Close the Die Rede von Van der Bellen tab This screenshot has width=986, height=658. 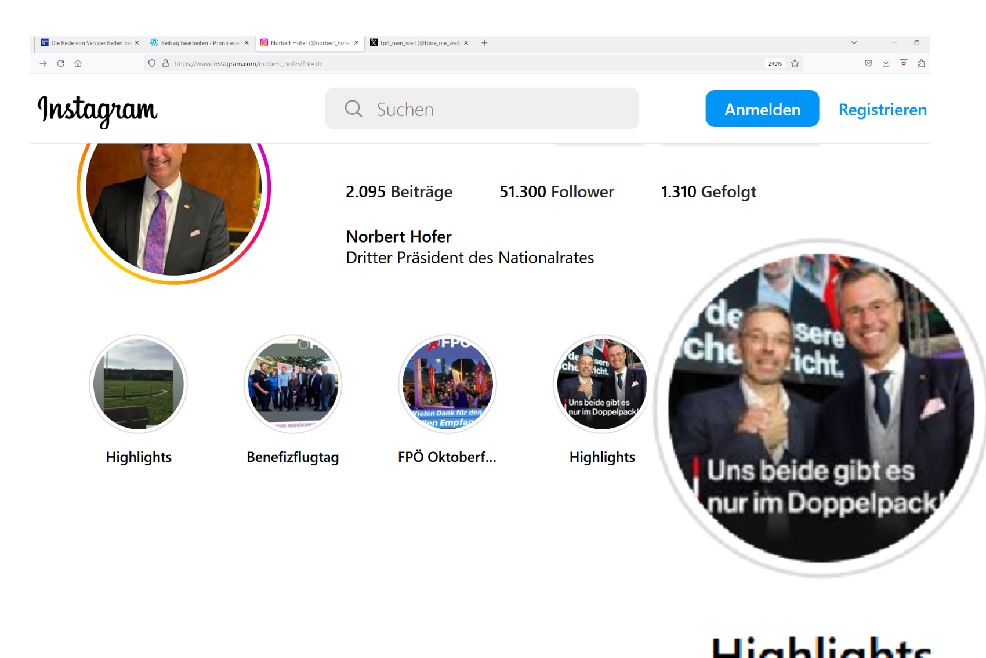pyautogui.click(x=137, y=43)
